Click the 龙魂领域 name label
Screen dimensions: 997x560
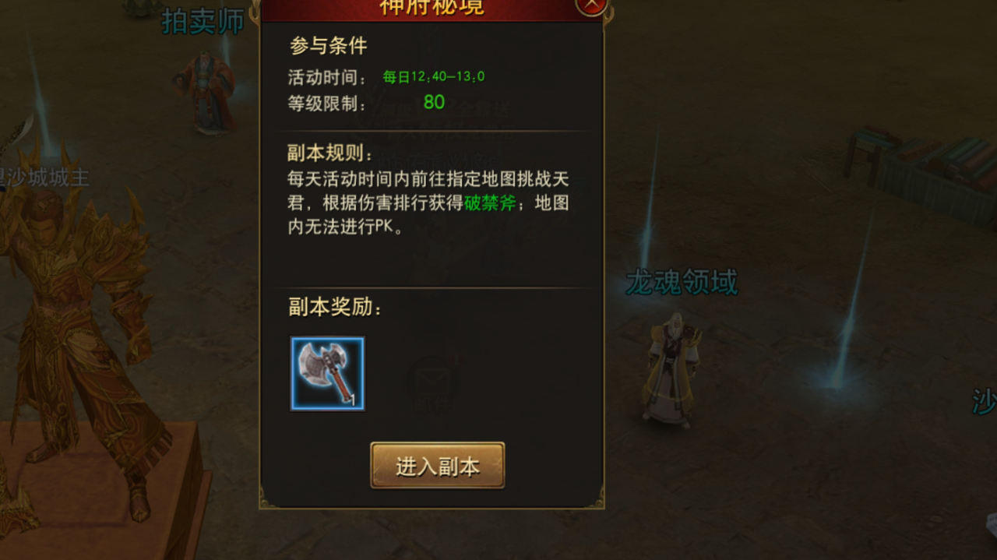(x=682, y=283)
